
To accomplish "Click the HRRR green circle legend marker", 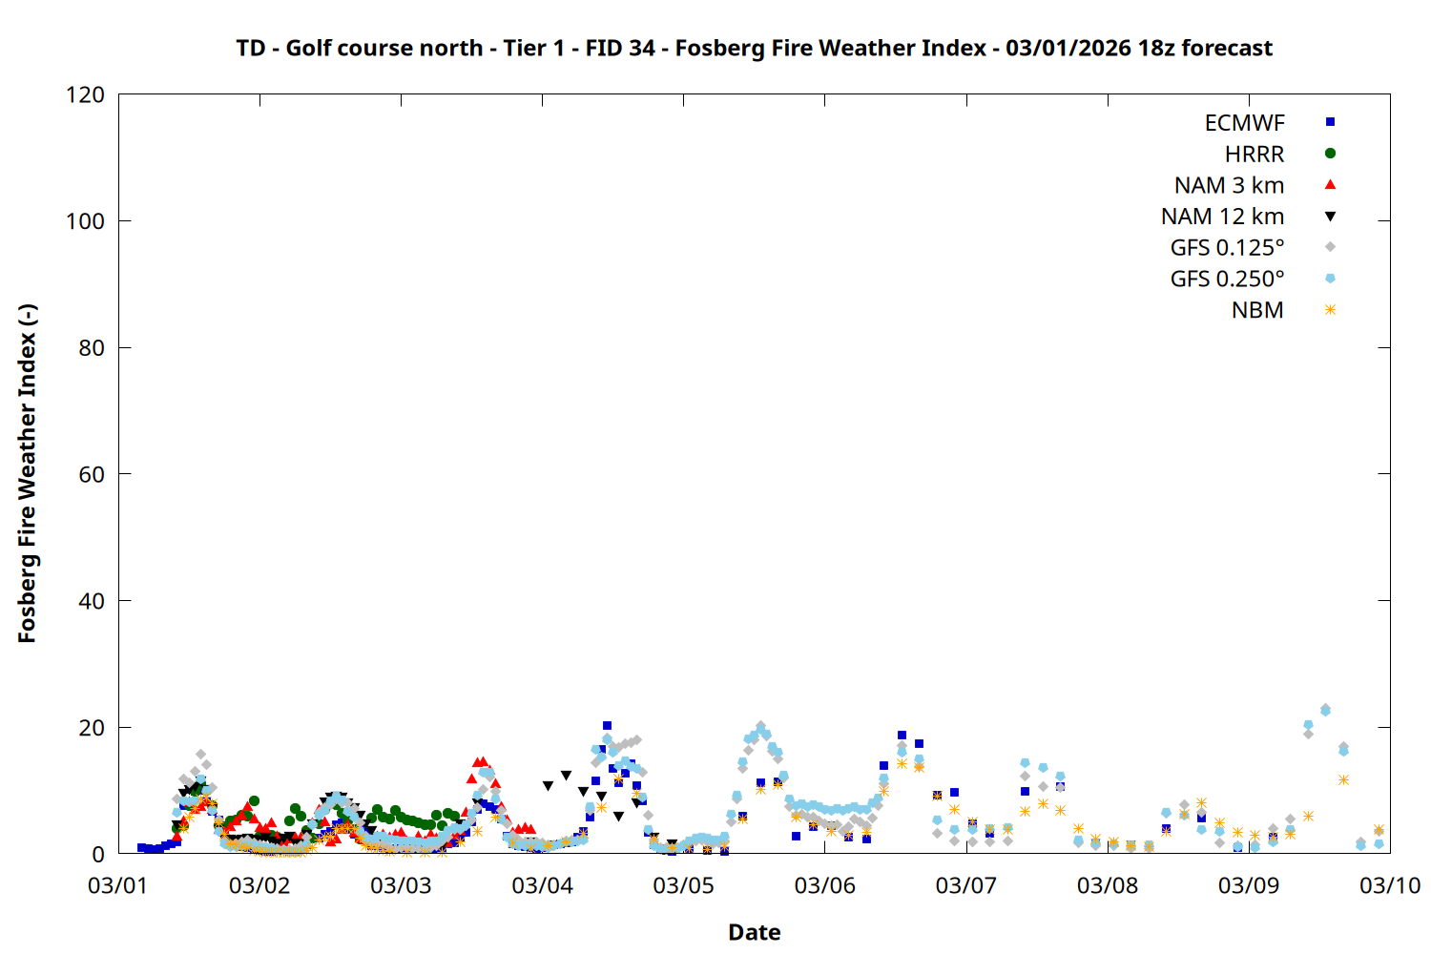I will [x=1330, y=154].
